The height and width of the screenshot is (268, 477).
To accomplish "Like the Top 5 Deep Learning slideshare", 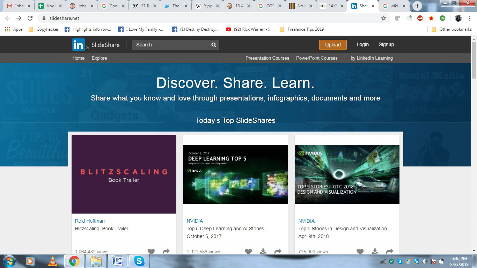I will point(248,251).
